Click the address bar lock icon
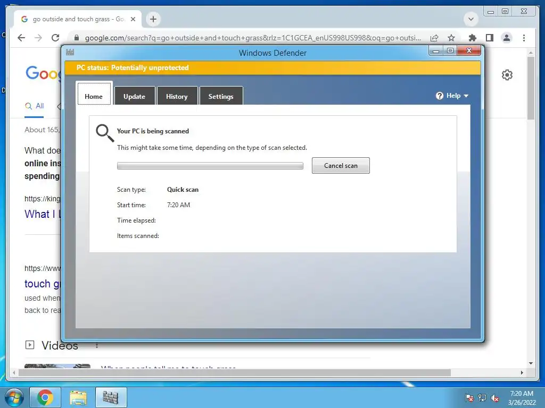 (77, 38)
